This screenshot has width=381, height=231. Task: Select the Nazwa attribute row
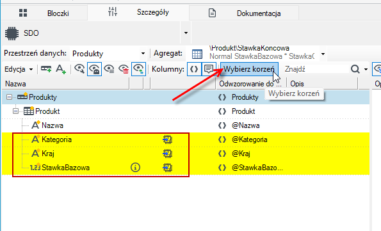[186, 125]
